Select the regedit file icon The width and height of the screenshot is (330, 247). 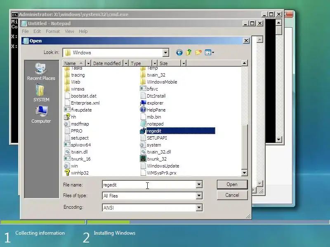point(143,131)
